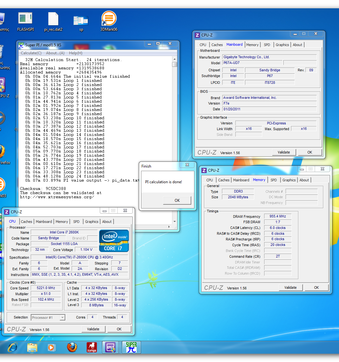Click the DRAM Frequency 955.4 MHz value
Image resolution: width=339 pixels, height=362 pixels.
[x=278, y=216]
